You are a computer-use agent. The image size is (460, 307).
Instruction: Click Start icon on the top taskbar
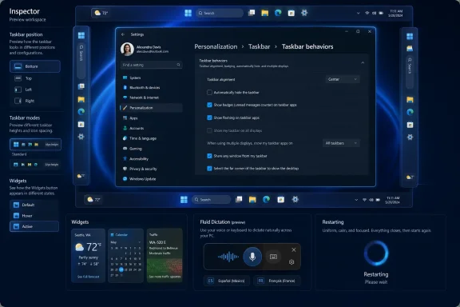point(188,13)
